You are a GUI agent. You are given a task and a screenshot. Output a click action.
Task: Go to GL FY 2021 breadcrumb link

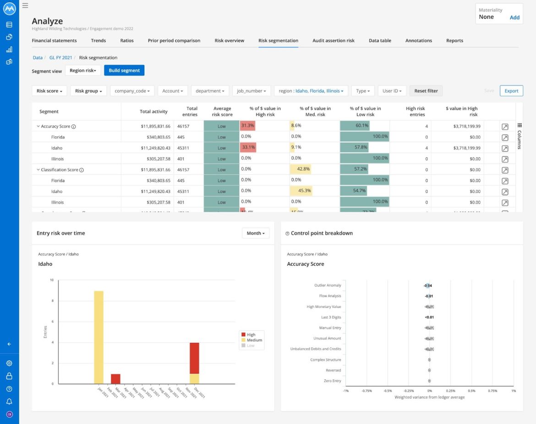(60, 57)
